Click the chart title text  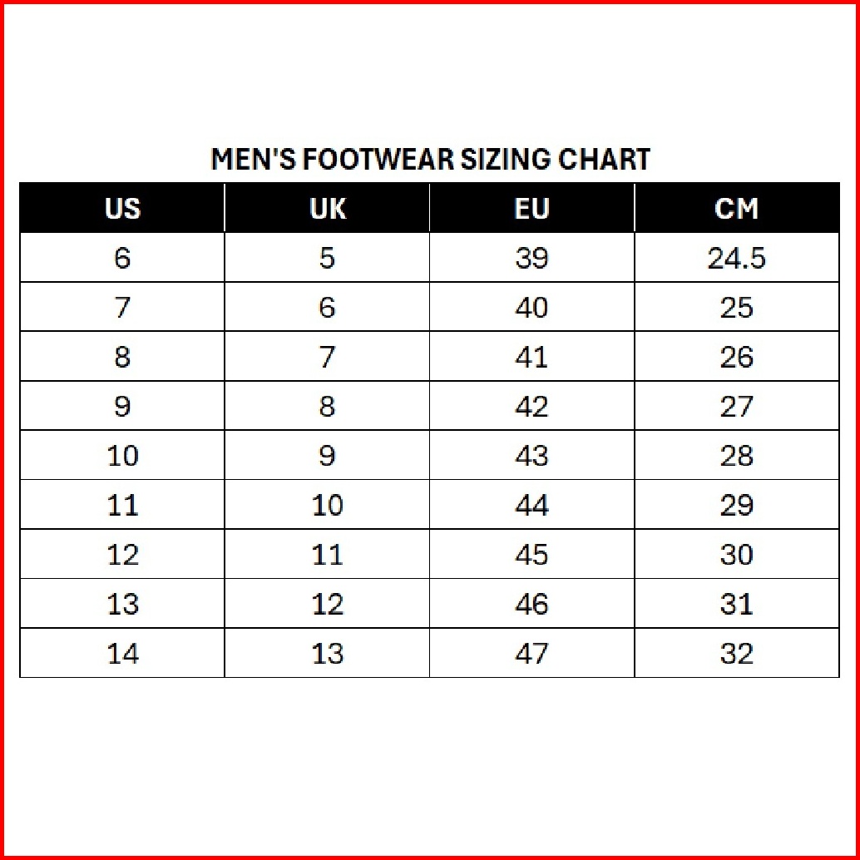[430, 159]
